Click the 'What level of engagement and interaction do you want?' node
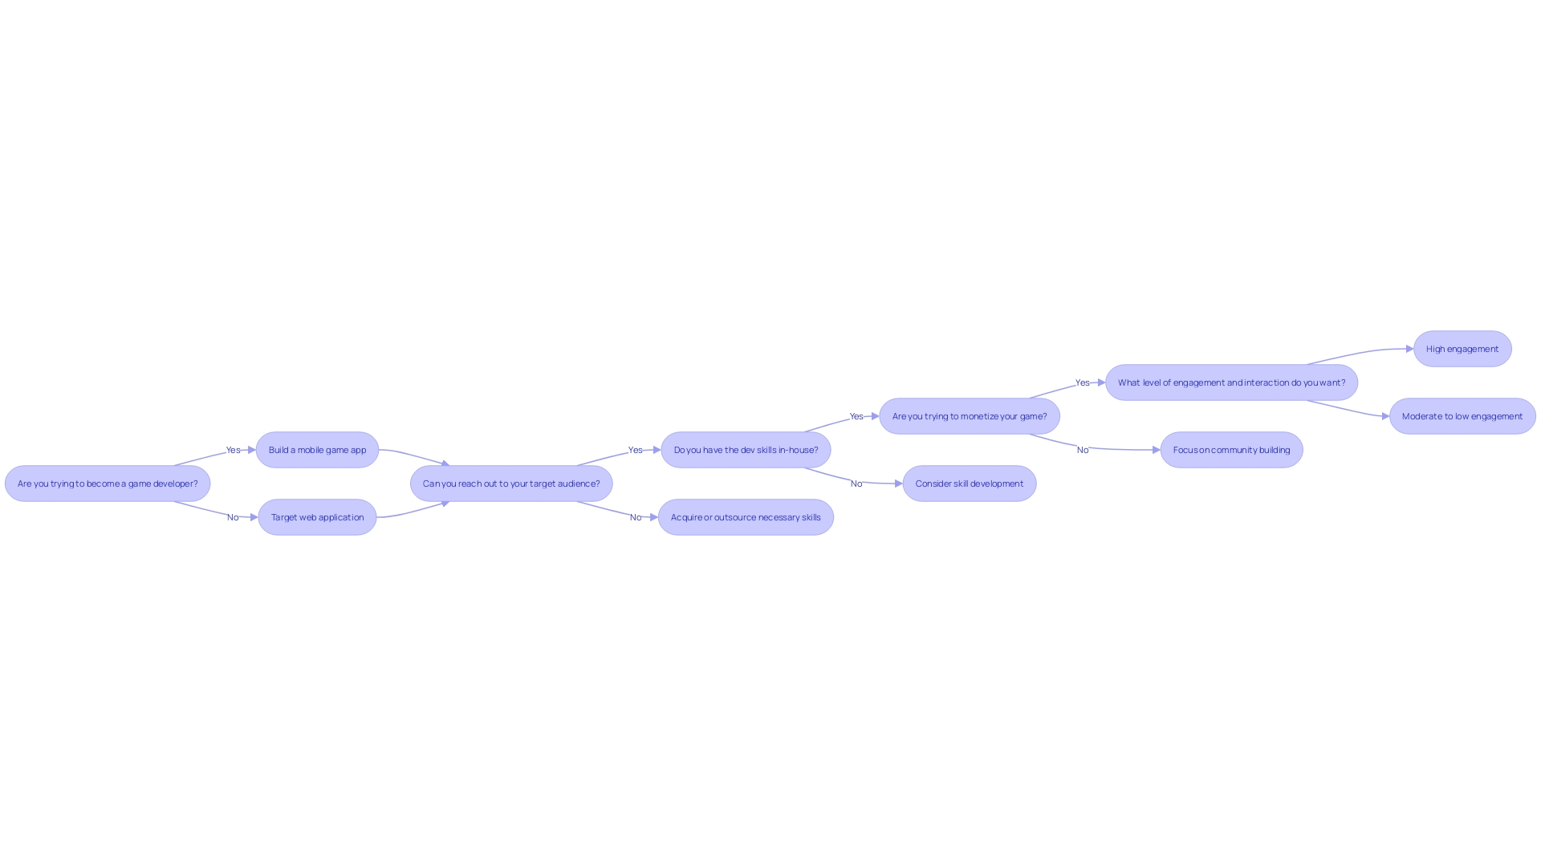Viewport: 1541px width, 866px height. [1231, 382]
